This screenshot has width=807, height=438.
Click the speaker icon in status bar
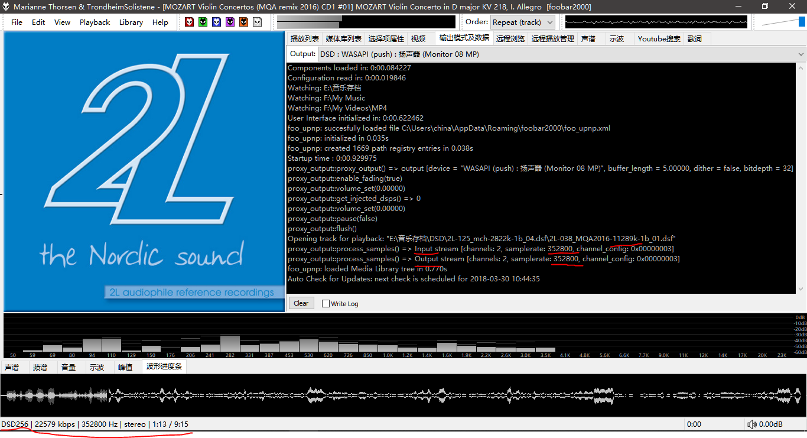(751, 424)
